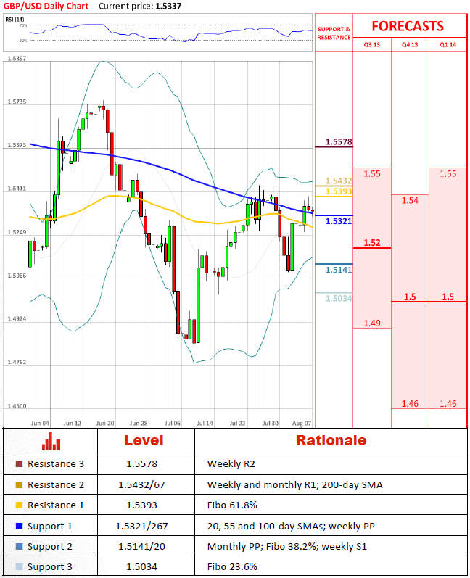Click the 1.5393 resistance level label
470x578 pixels.
click(x=339, y=191)
